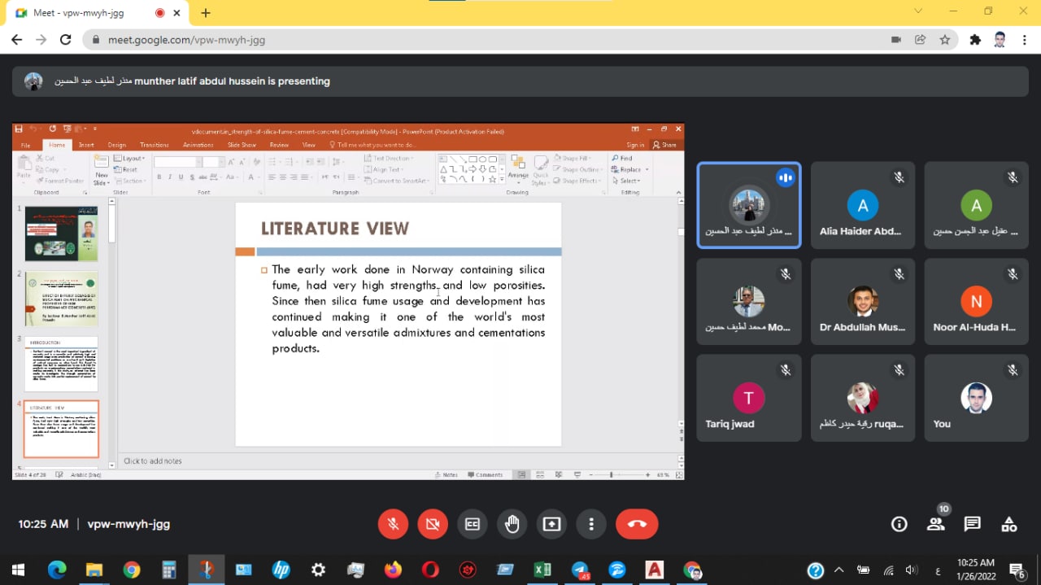
Task: Click the meet.google.com address bar
Action: coord(488,39)
